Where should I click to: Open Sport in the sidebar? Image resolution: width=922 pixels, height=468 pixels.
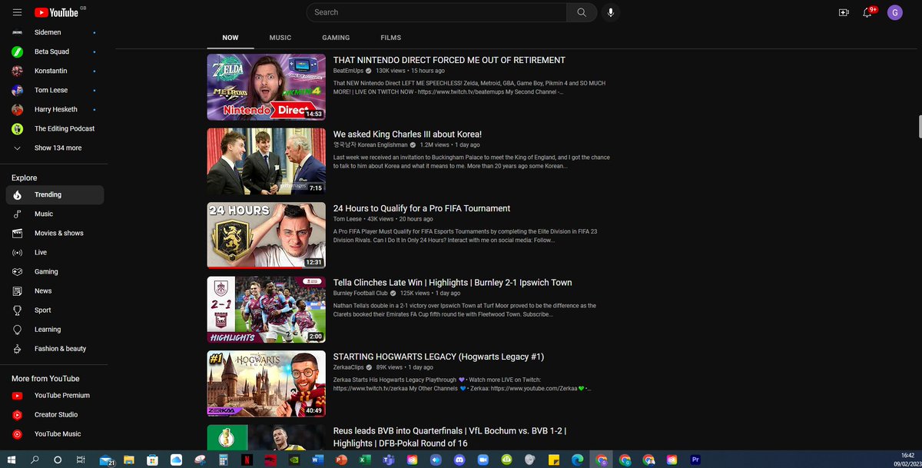point(55,310)
